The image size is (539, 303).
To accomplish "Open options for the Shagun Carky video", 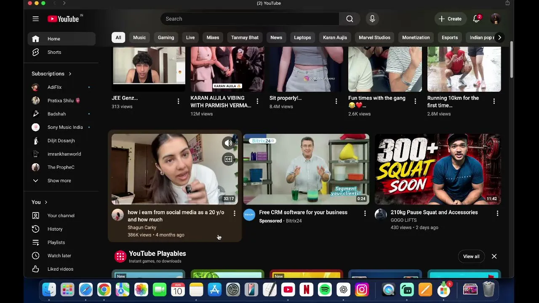I will pos(235,213).
